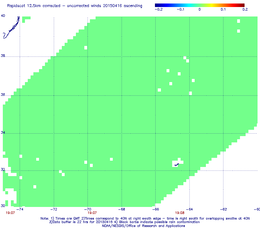The height and width of the screenshot is (228, 260).
Task: Click the -0.1 label on the color scale
Action: 180,9
